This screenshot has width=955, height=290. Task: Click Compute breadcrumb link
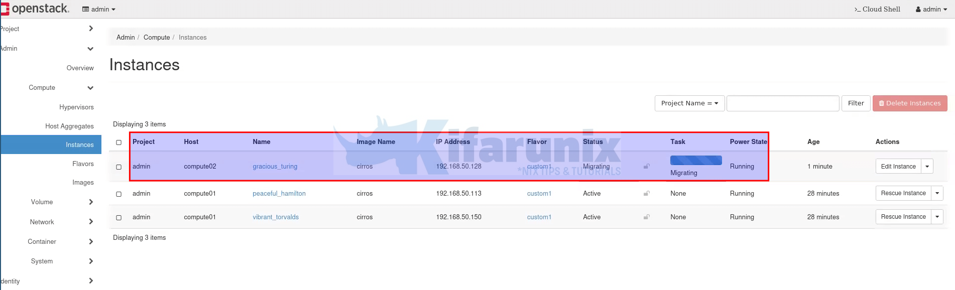click(x=157, y=38)
